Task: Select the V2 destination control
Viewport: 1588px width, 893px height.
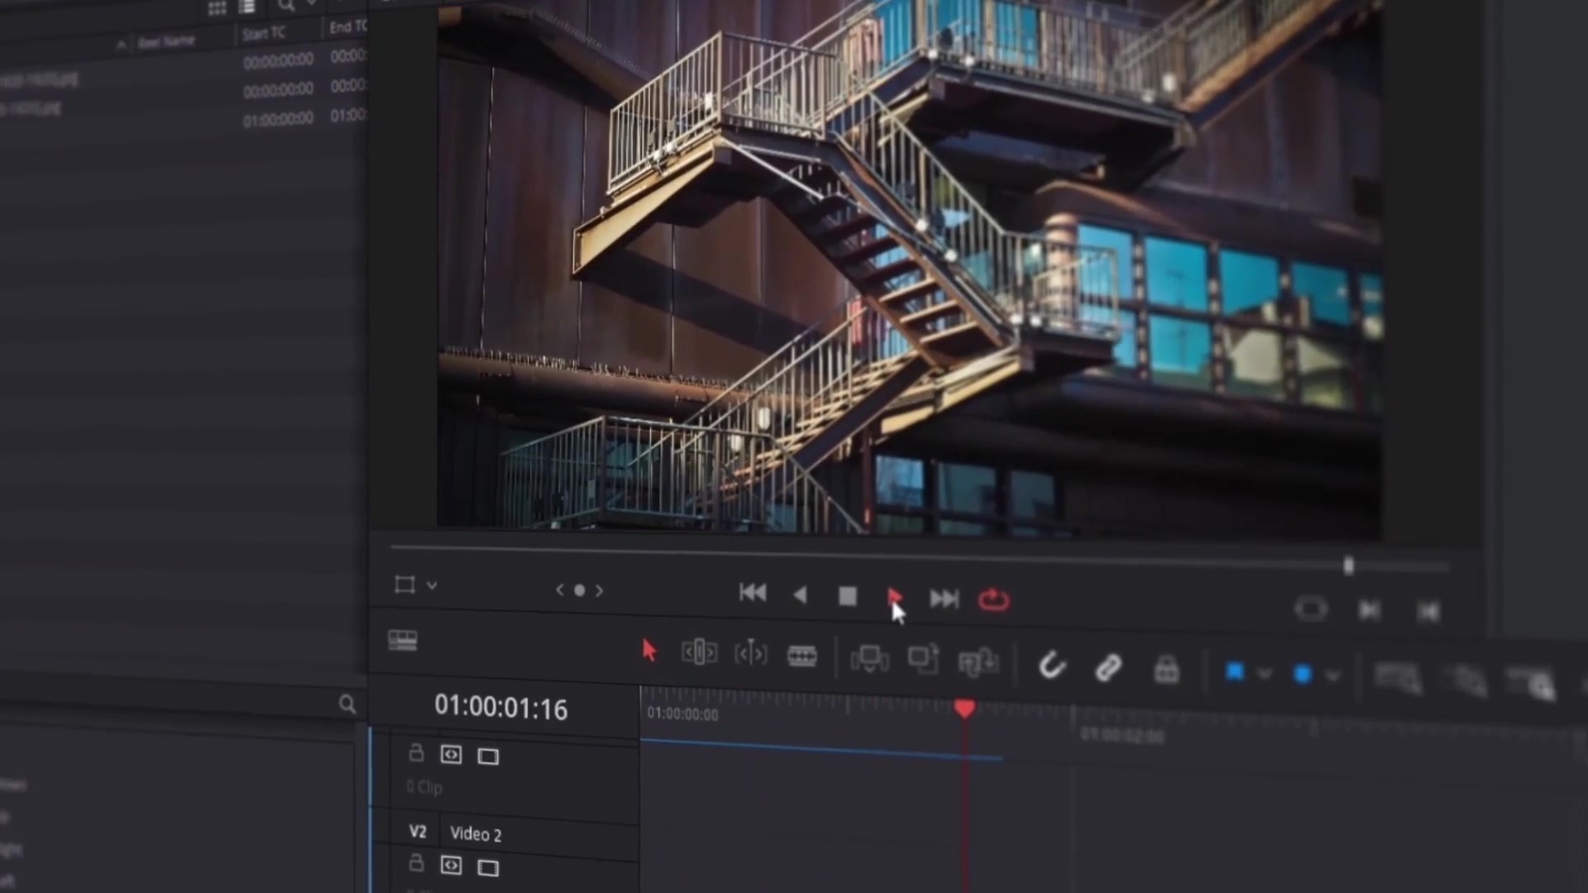Action: (418, 832)
